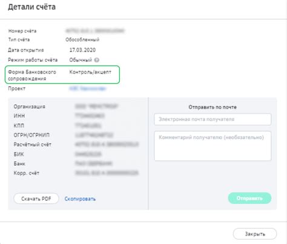Click the Отправить по почте heading

coord(213,107)
